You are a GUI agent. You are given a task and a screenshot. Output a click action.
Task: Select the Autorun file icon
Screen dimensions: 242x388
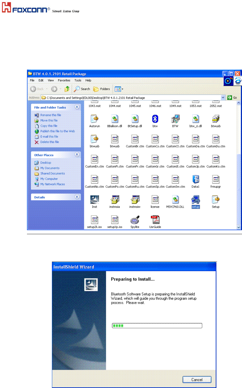pyautogui.click(x=95, y=119)
